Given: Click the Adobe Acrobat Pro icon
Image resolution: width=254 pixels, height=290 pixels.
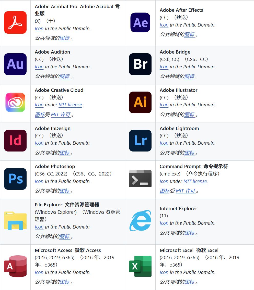Looking at the screenshot, I should click(x=15, y=22).
